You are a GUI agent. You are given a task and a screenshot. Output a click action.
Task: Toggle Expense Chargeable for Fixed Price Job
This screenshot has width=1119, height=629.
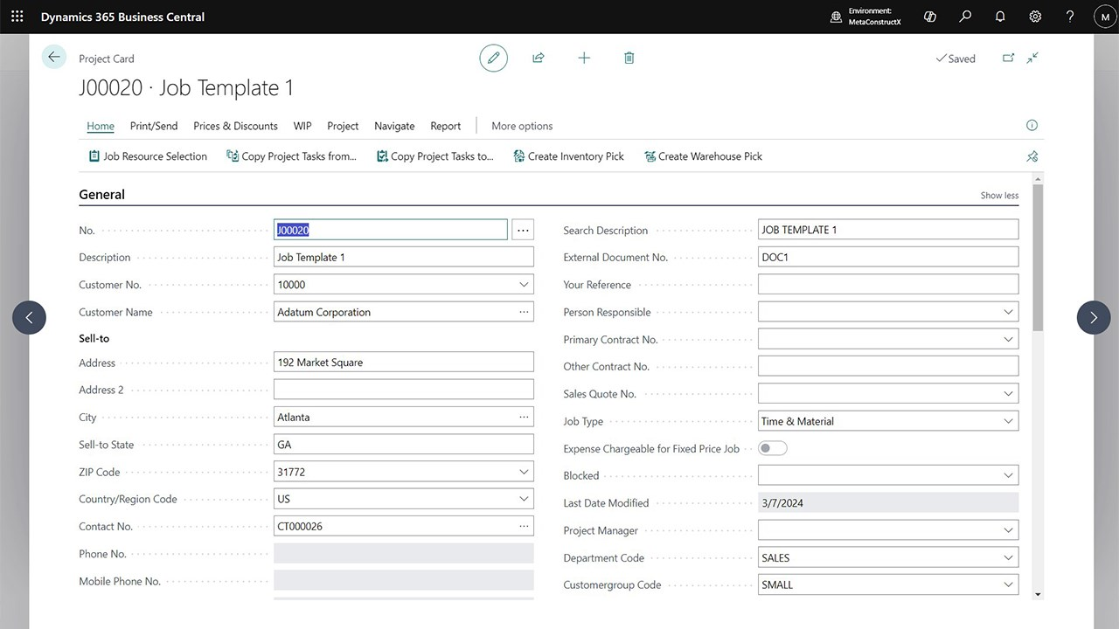pyautogui.click(x=773, y=448)
